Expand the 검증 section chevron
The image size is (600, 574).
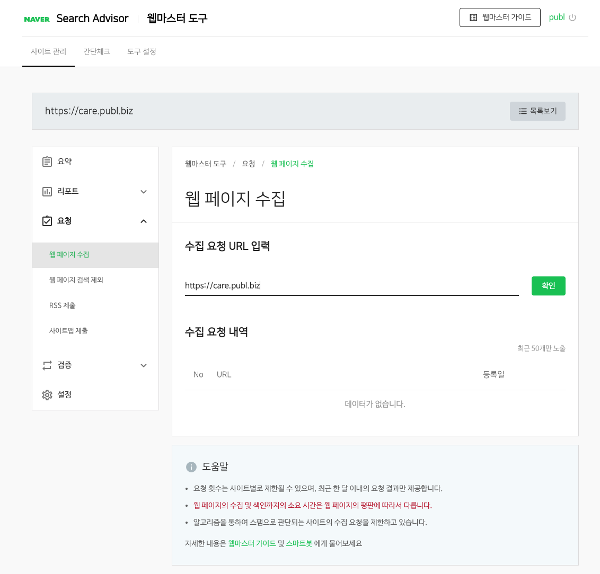point(143,365)
